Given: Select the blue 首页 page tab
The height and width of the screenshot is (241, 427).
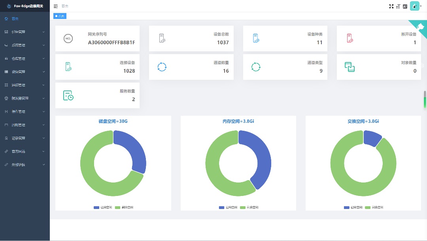Looking at the screenshot, I should tap(60, 16).
